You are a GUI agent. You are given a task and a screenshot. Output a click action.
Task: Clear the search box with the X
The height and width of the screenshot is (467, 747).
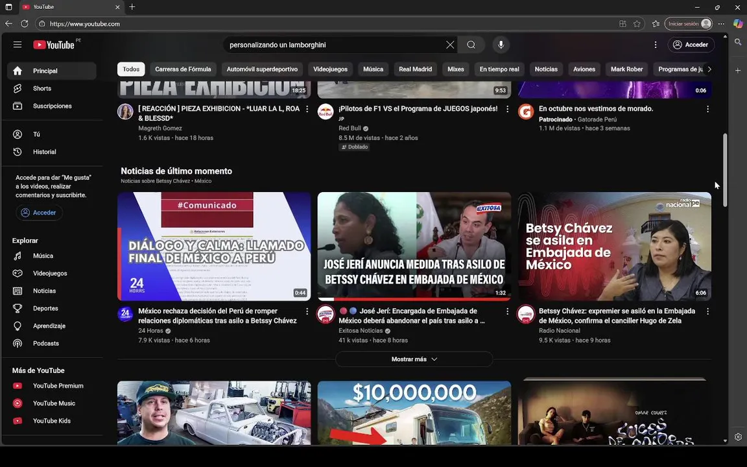[450, 45]
